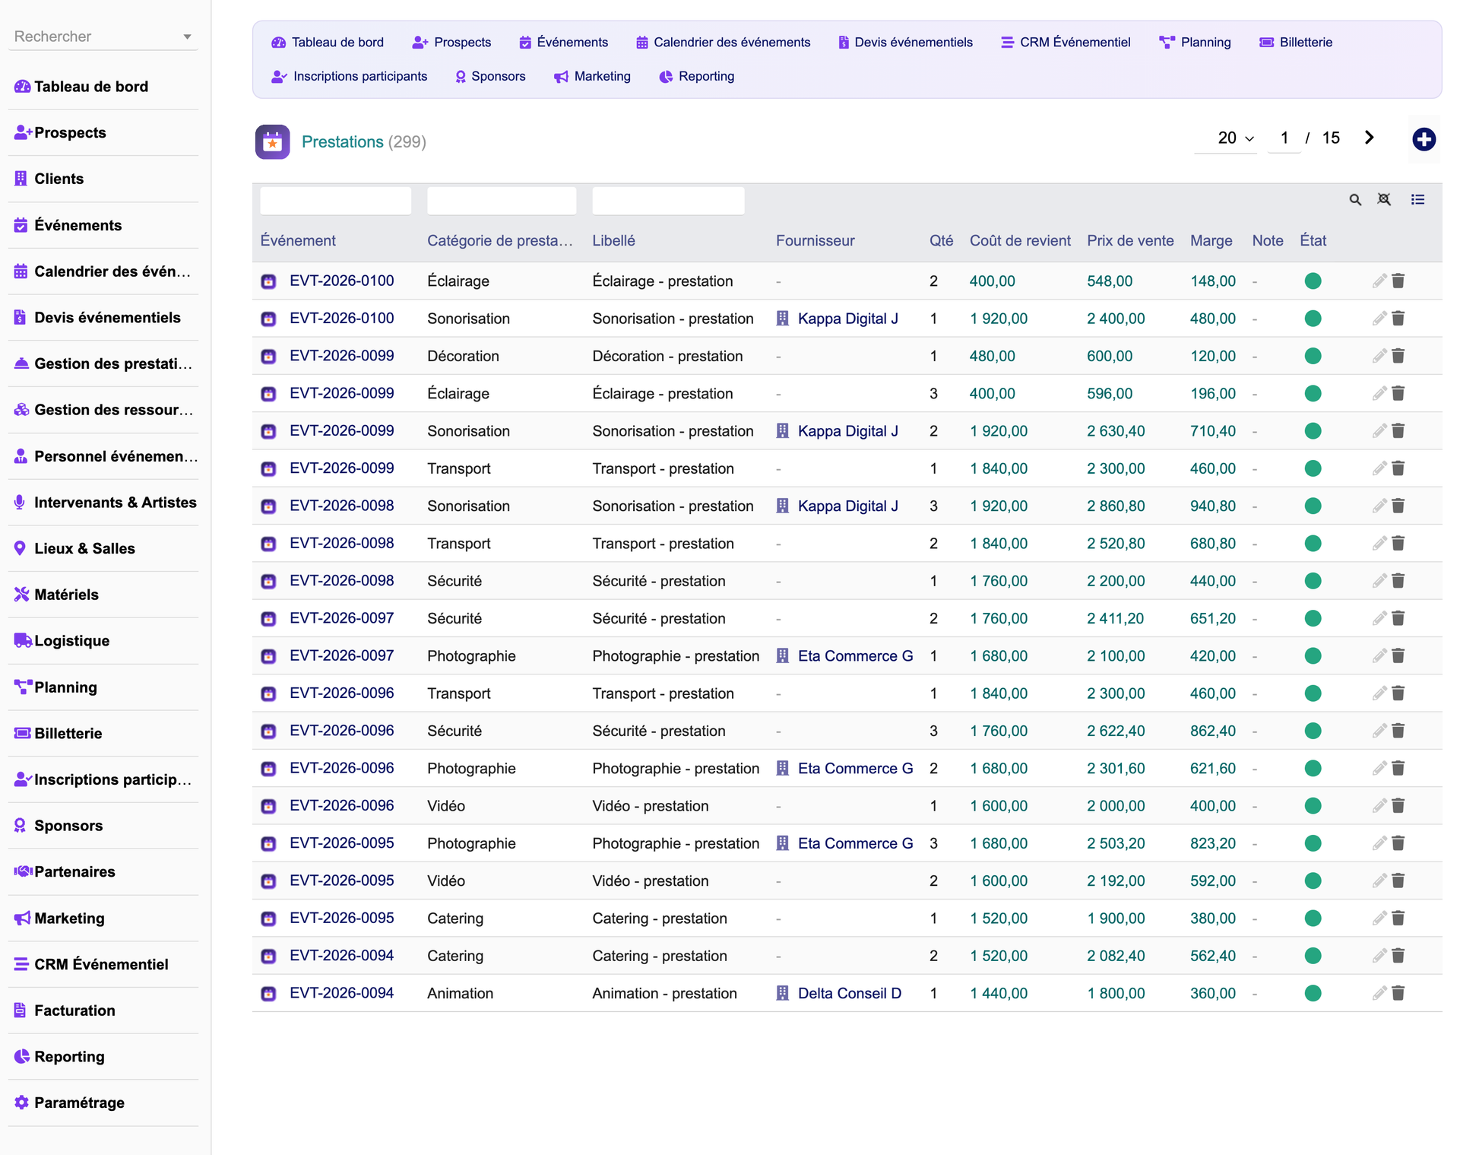
Task: Click the Prestations calendar star icon
Action: click(272, 142)
